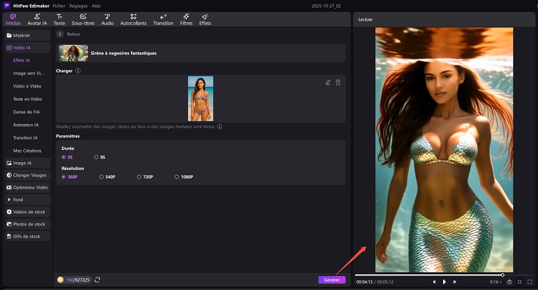Screen dimensions: 538x290
Task: Click the info icon next to Charger
Action: point(78,71)
